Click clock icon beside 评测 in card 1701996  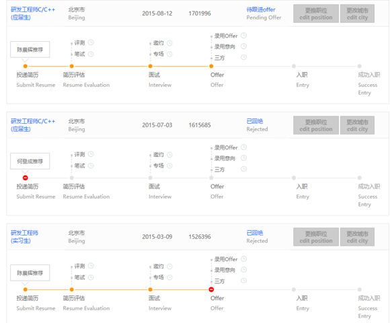[91, 42]
